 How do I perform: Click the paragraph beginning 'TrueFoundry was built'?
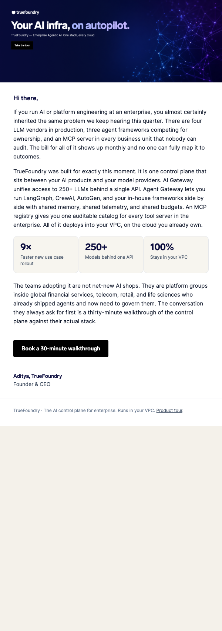tap(110, 198)
